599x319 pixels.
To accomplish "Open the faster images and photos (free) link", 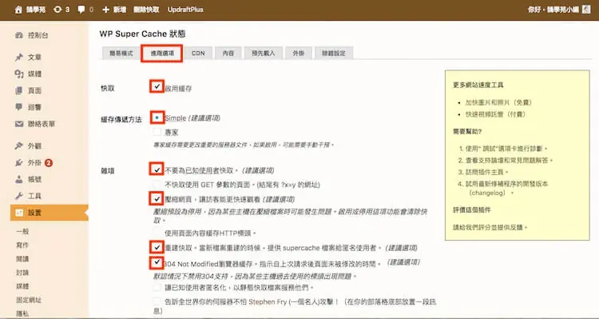I will 498,102.
